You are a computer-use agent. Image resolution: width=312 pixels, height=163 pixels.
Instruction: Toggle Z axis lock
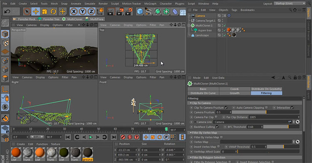click(x=91, y=12)
